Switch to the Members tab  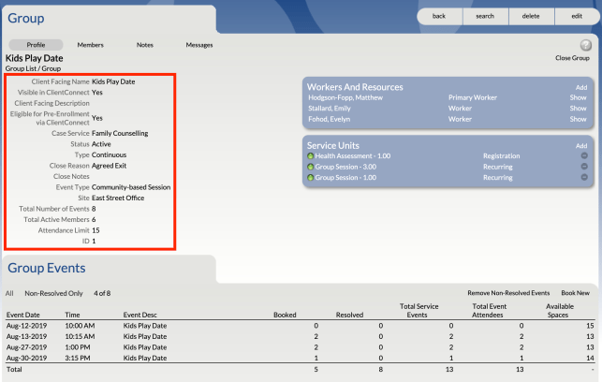click(90, 45)
